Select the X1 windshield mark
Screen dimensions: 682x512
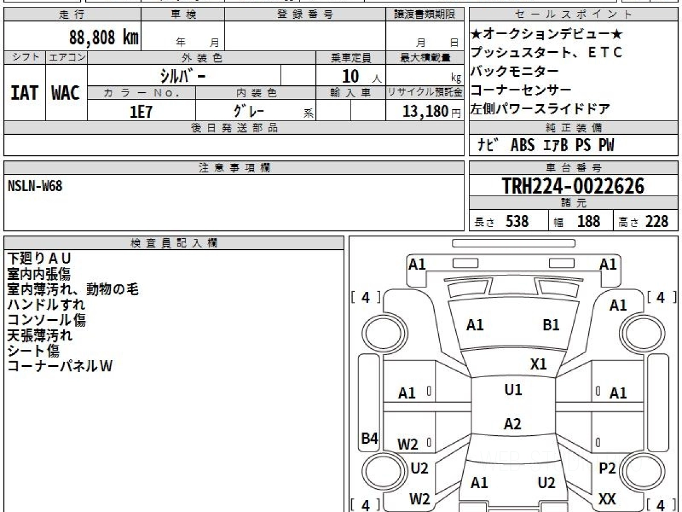click(538, 364)
